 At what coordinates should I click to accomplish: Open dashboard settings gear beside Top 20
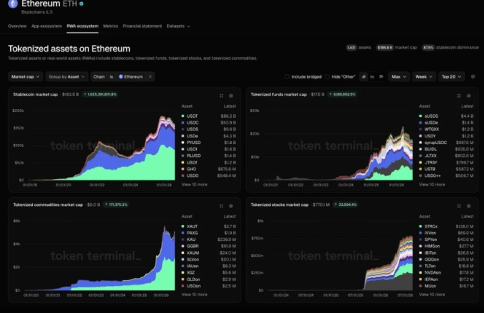(473, 77)
